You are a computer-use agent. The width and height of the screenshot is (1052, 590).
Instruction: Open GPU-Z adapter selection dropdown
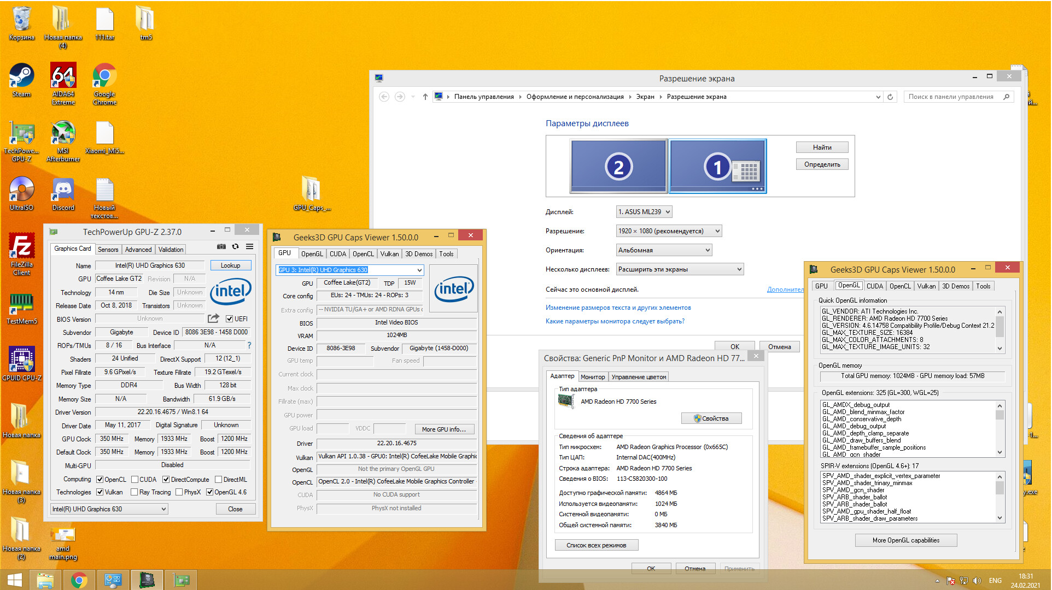point(109,509)
